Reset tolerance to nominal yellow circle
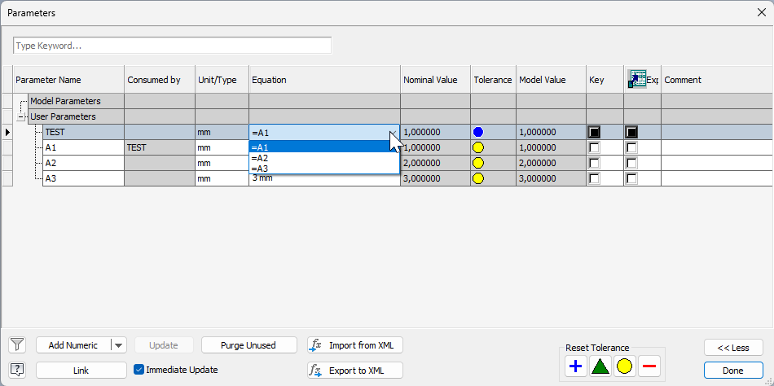This screenshot has height=386, width=774. (624, 366)
